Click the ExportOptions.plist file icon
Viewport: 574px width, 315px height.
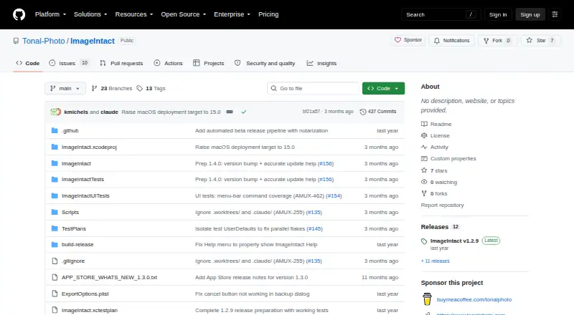(55, 294)
